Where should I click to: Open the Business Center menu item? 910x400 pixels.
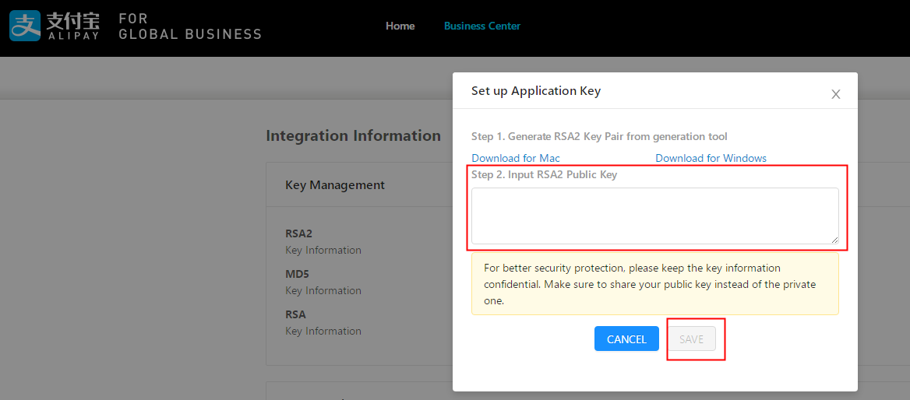point(481,26)
